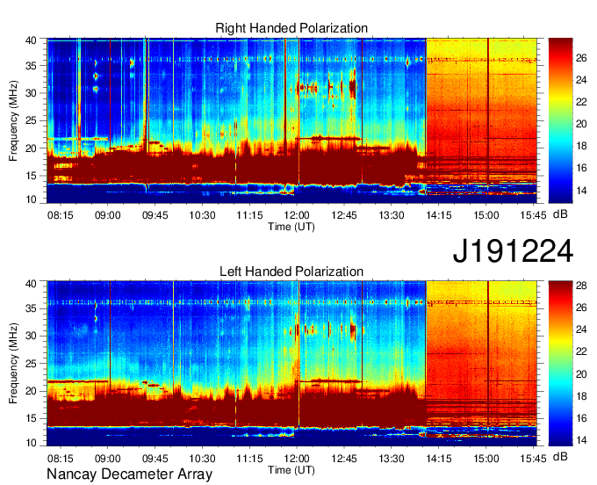The image size is (597, 485).
Task: Click 'Time (UT)' label under Left Handed plot
Action: [x=291, y=470]
